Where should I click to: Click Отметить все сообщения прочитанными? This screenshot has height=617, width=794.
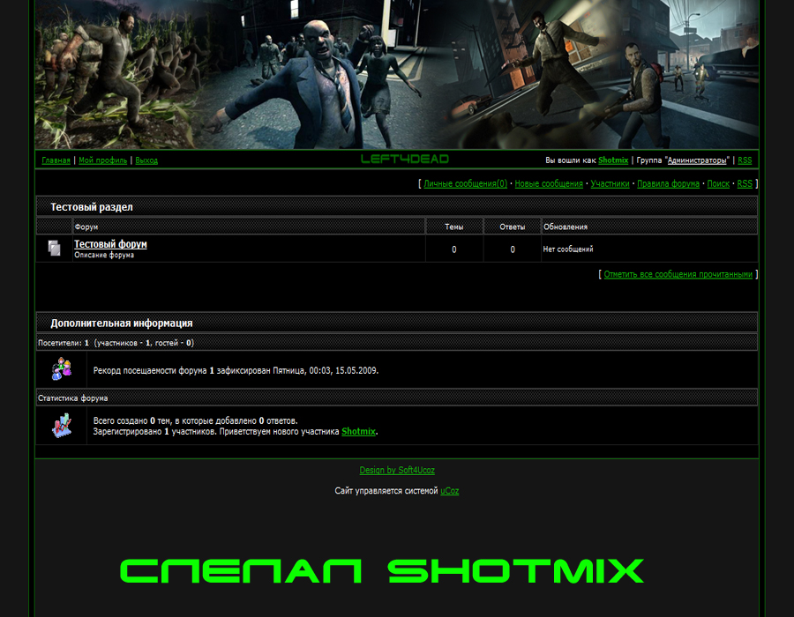point(678,274)
